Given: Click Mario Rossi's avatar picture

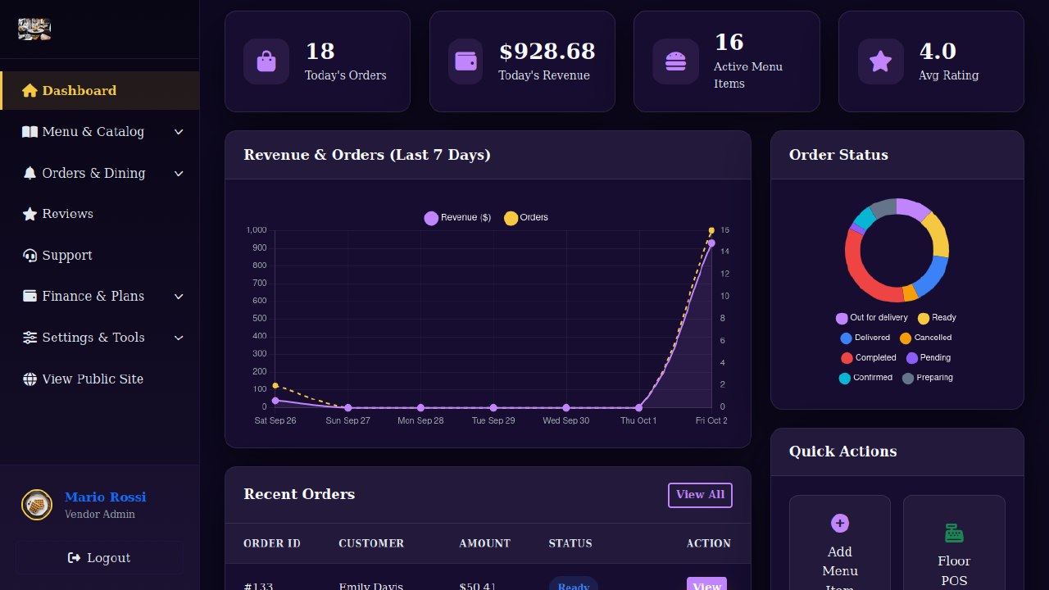Looking at the screenshot, I should (x=37, y=505).
